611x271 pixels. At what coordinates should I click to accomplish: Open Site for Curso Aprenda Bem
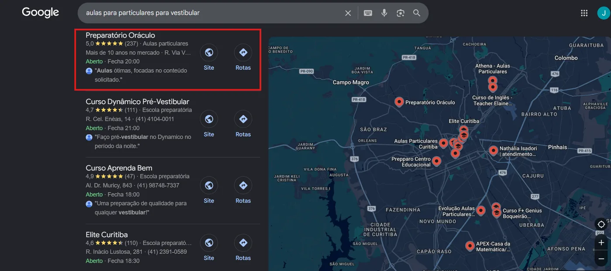pos(209,190)
